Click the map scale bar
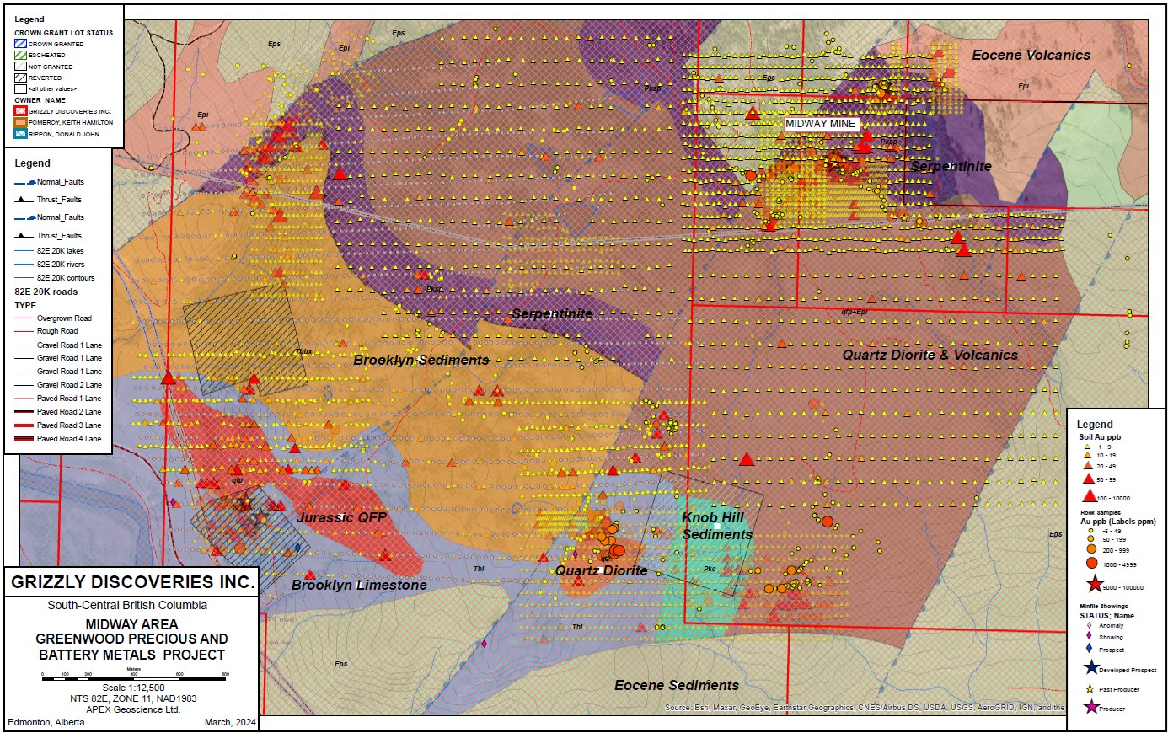The height and width of the screenshot is (733, 1168). [x=135, y=676]
